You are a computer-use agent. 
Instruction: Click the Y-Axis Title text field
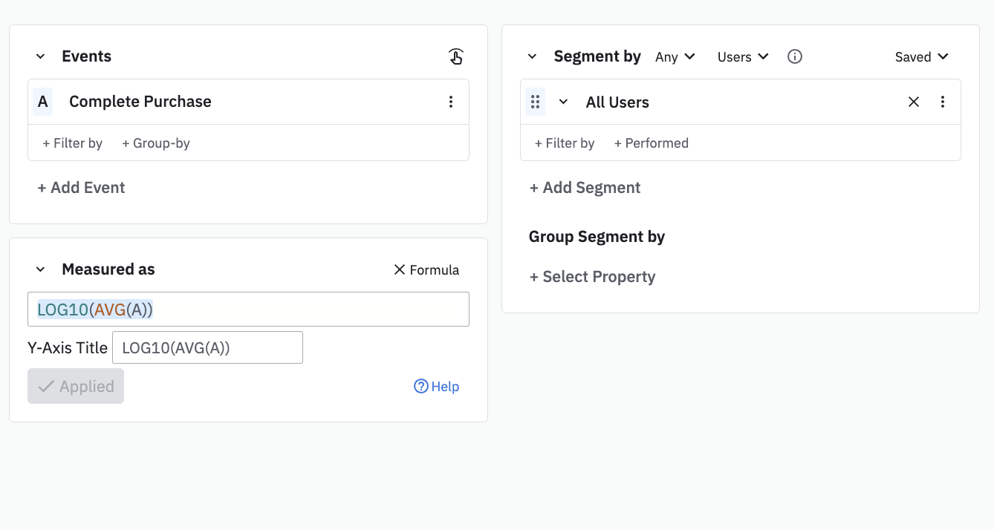point(207,347)
